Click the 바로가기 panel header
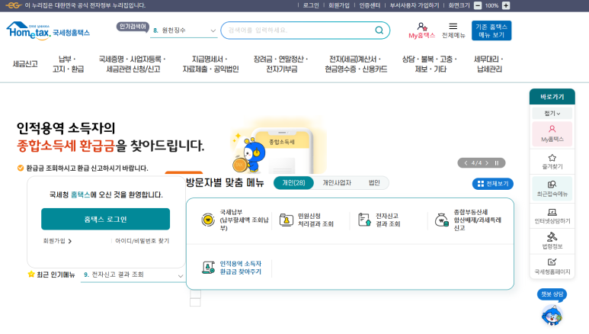Screen dimensions: 589x334 click(552, 97)
